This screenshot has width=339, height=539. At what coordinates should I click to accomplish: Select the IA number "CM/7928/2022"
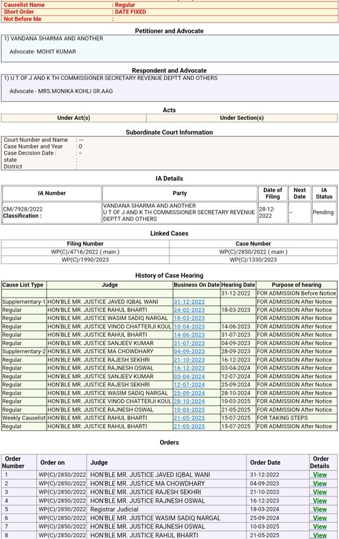click(23, 209)
